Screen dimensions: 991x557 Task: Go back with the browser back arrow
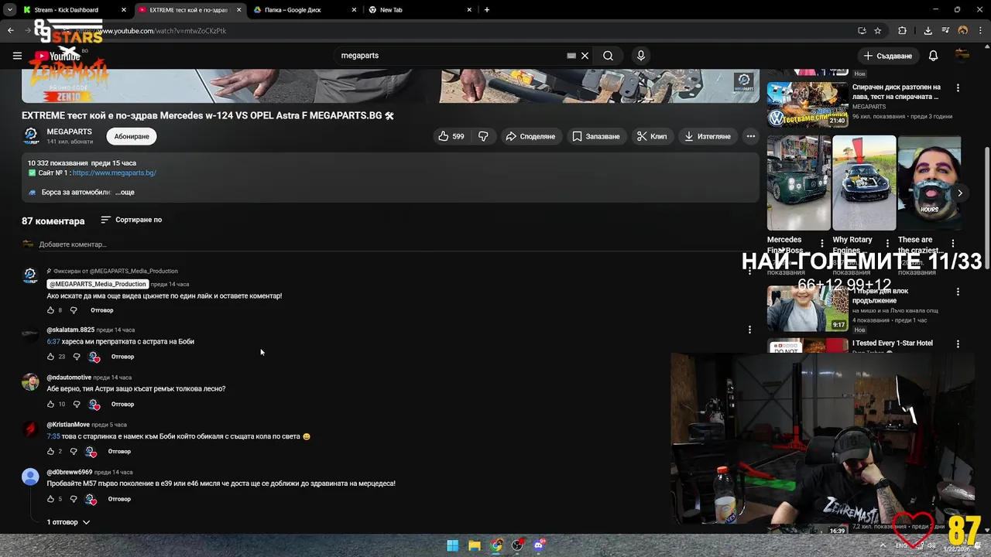point(10,31)
